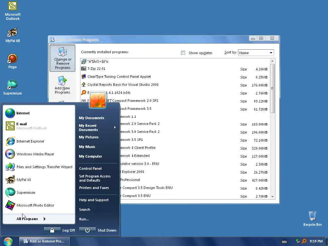Select the MyPal 68 desktop shortcut

(12, 35)
